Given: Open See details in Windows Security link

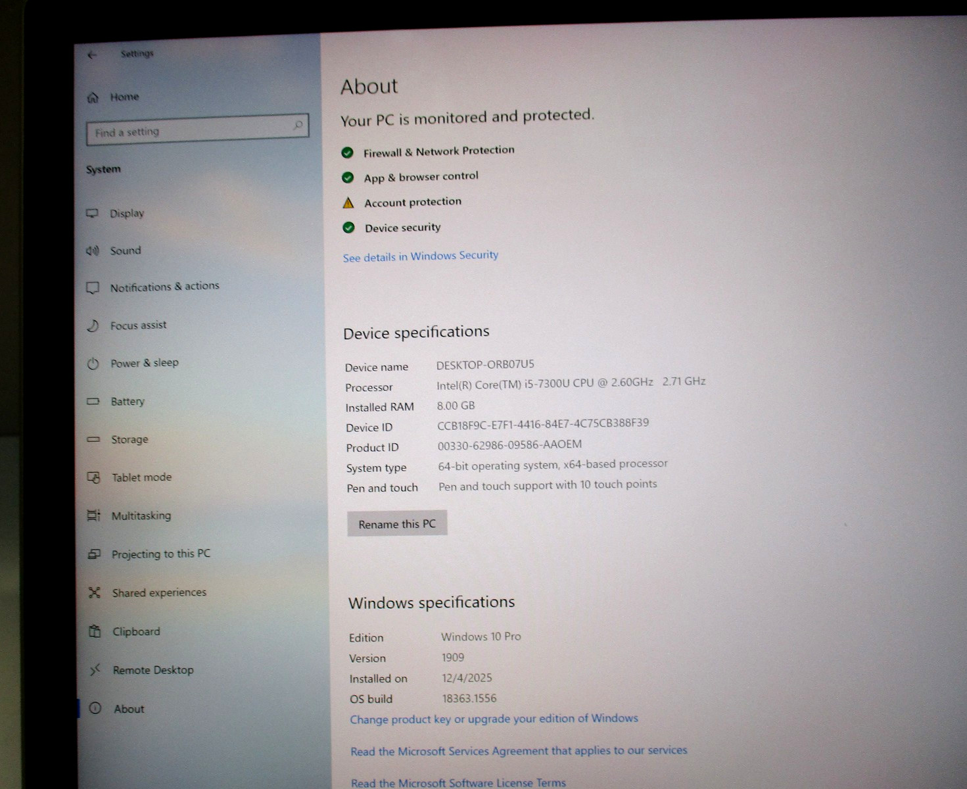Looking at the screenshot, I should 421,256.
